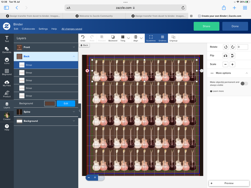This screenshot has height=188, width=251.
Task: Open the Icons panel
Action: click(x=7, y=61)
